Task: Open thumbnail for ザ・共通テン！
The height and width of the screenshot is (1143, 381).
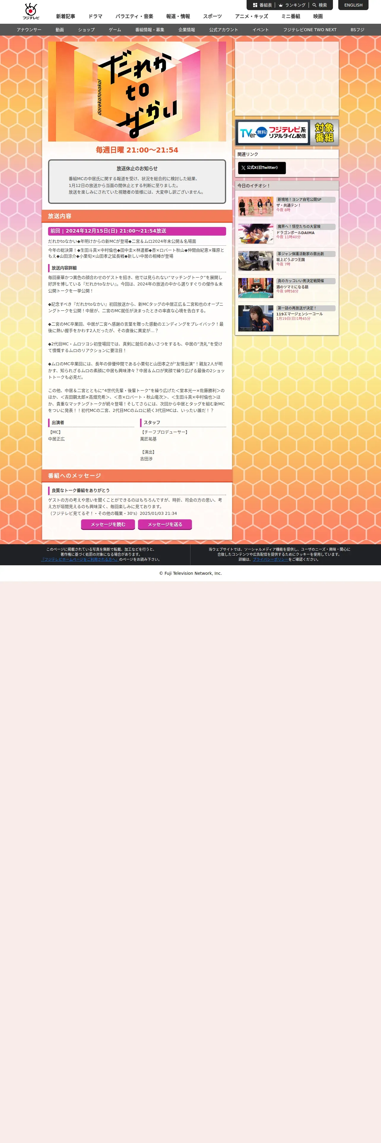Action: 255,206
